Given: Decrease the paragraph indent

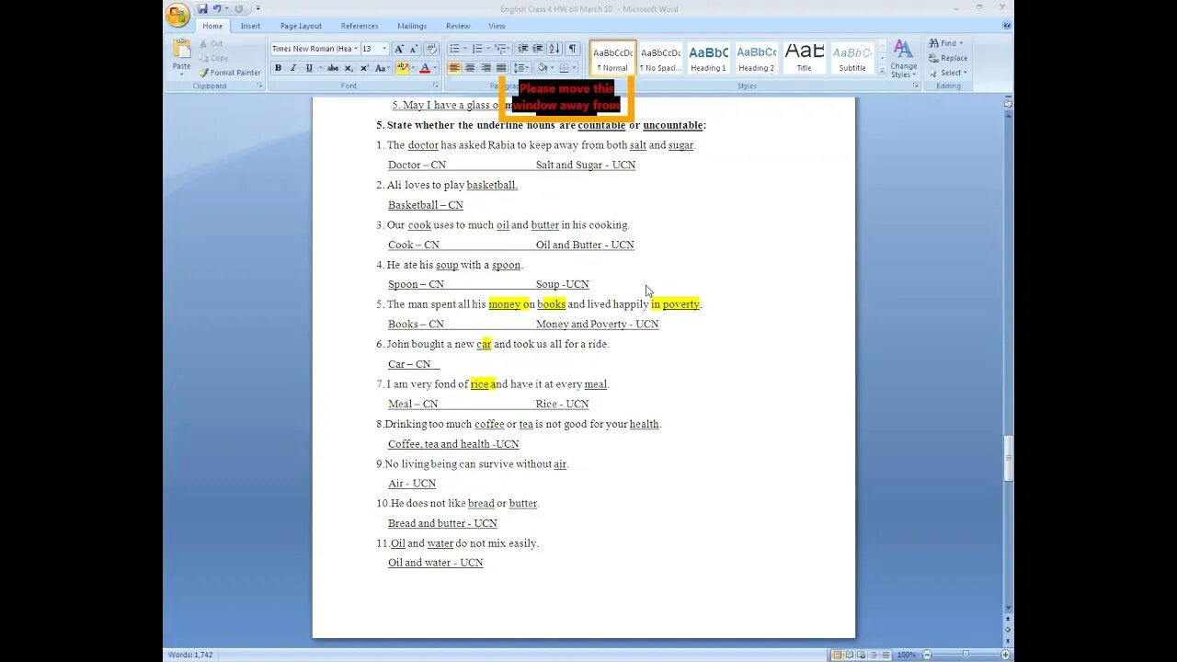Looking at the screenshot, I should pos(522,49).
